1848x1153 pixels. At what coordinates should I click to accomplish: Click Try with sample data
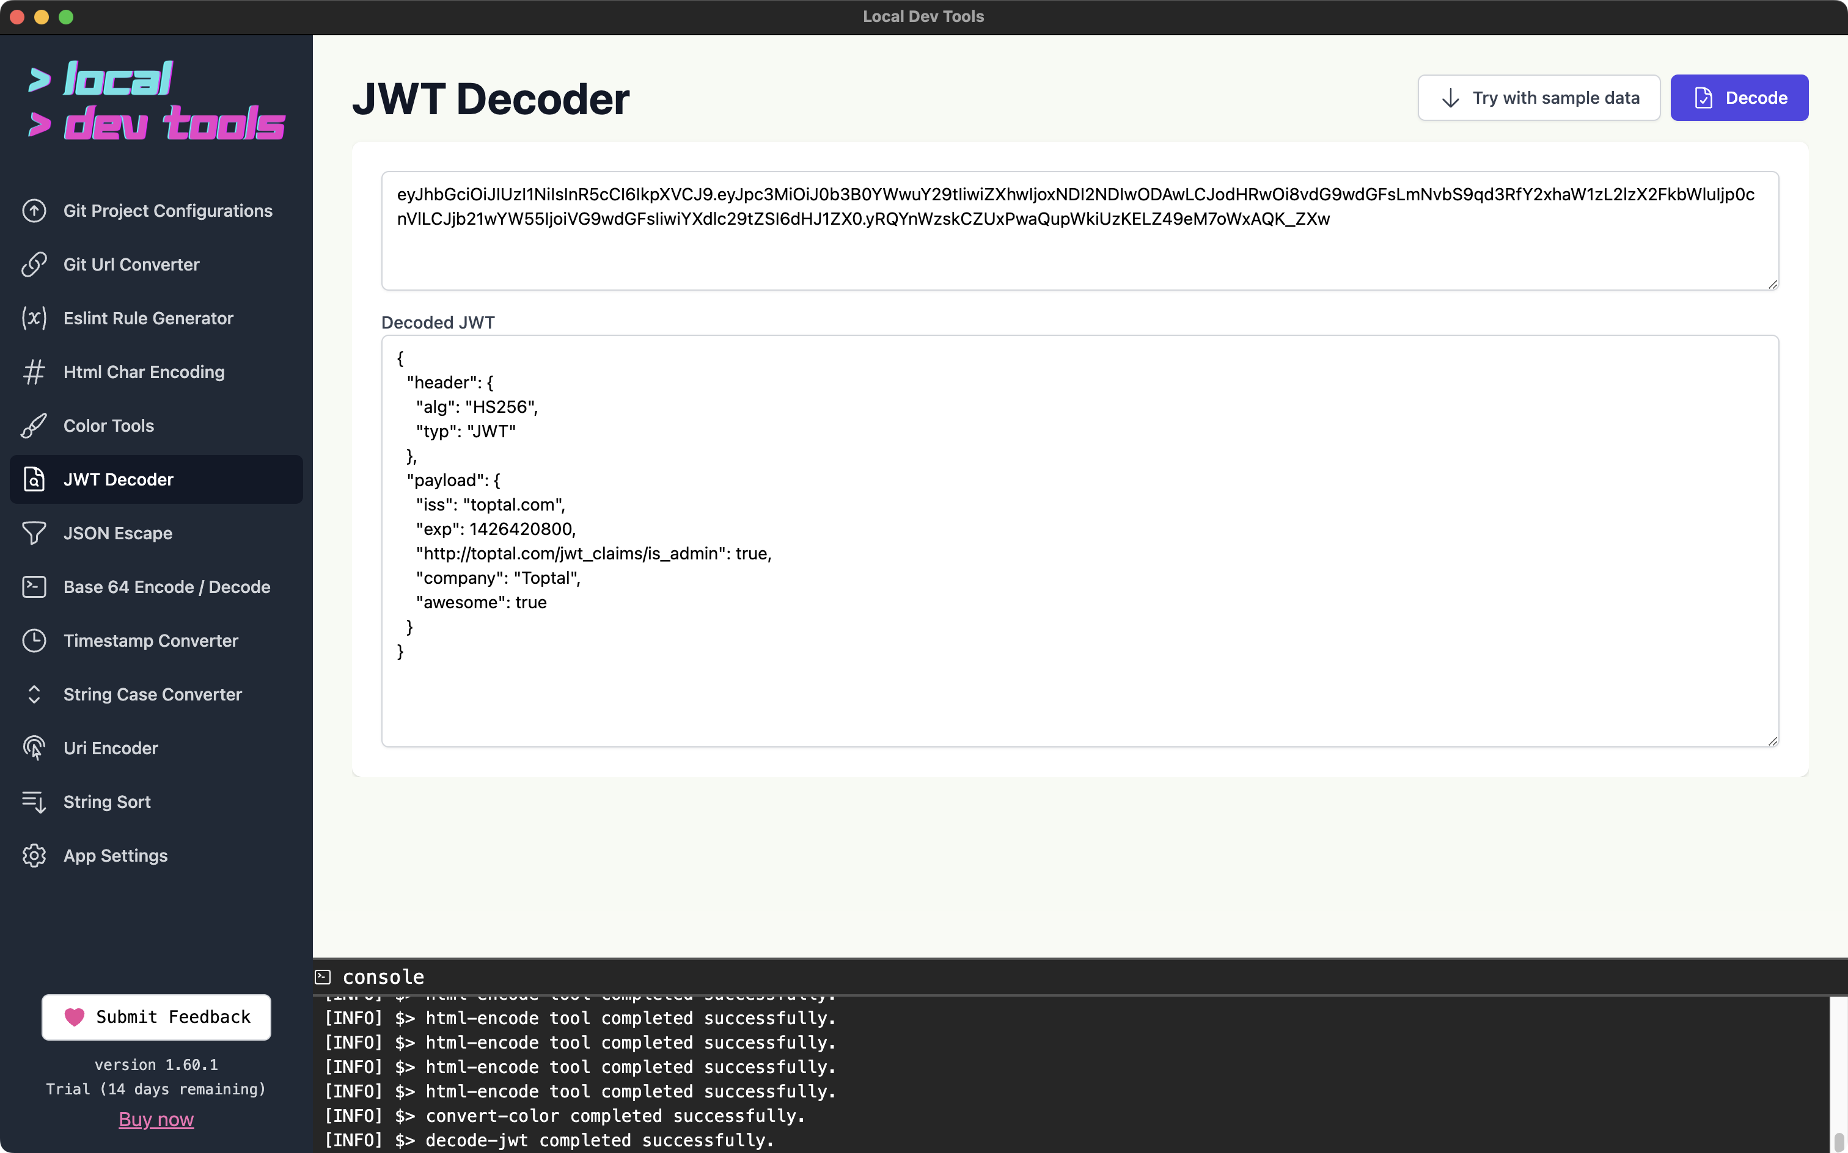pyautogui.click(x=1538, y=98)
